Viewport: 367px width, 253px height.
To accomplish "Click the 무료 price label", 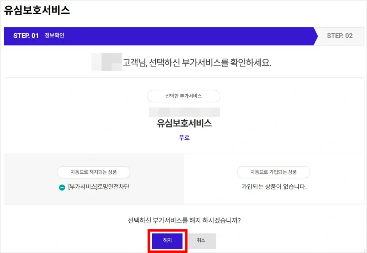I will click(x=184, y=138).
